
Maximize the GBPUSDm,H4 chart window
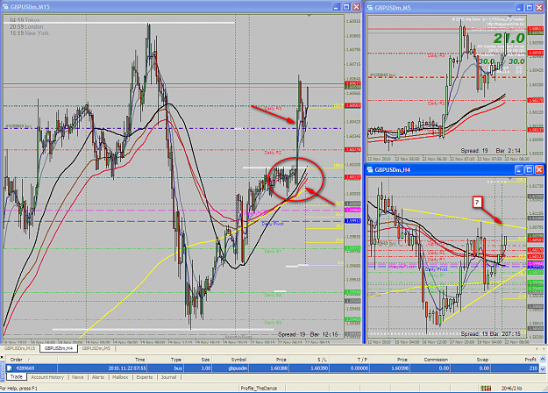(529, 170)
